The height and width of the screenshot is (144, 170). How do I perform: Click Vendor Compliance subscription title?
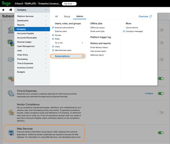(28, 105)
